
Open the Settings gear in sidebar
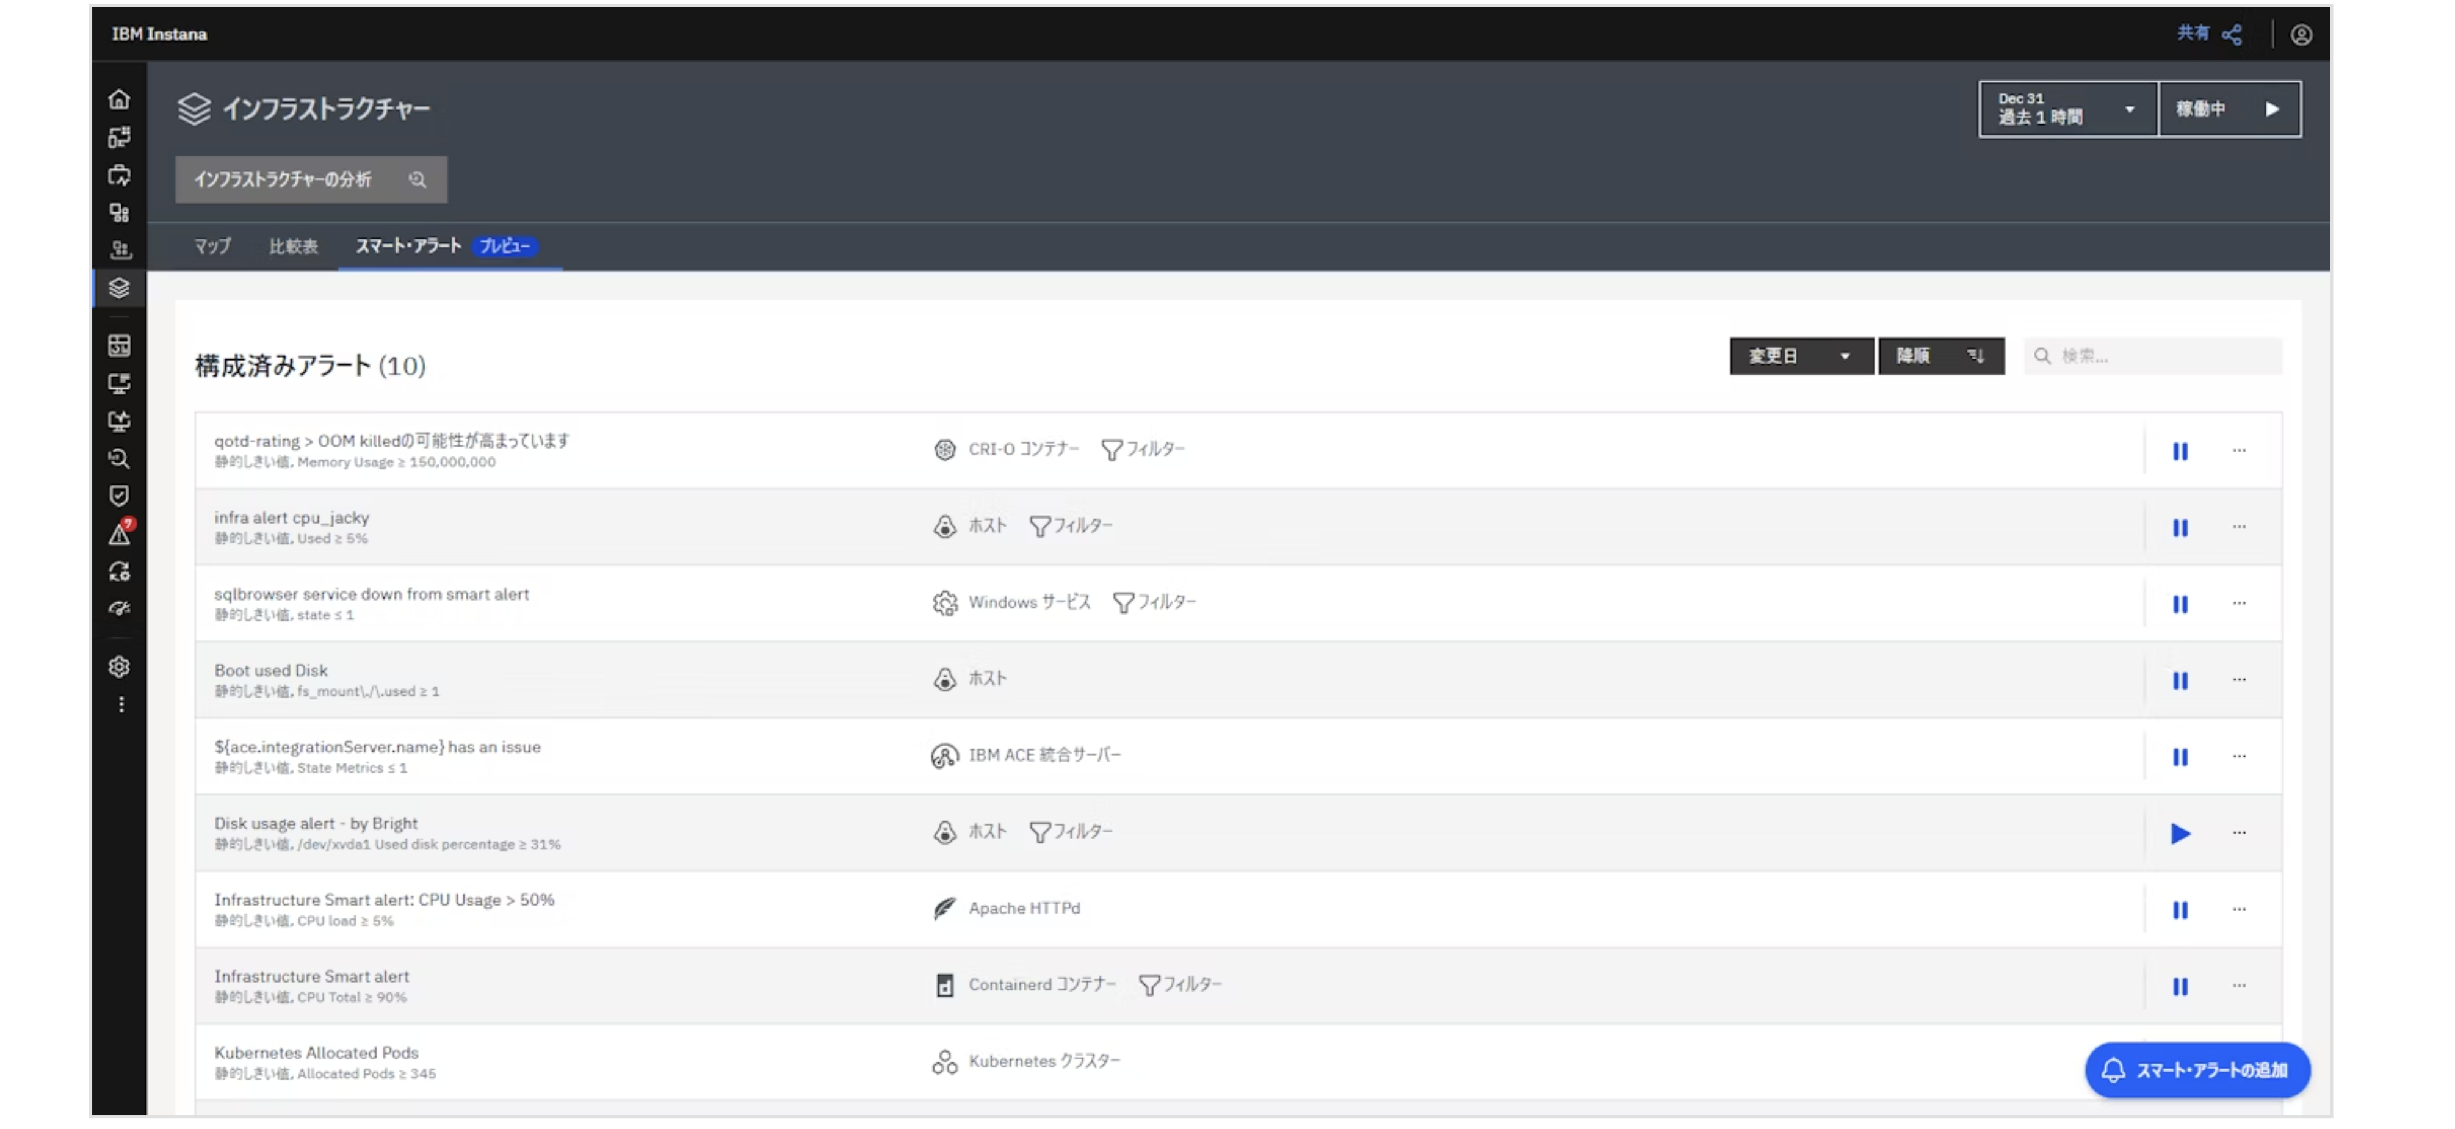119,667
